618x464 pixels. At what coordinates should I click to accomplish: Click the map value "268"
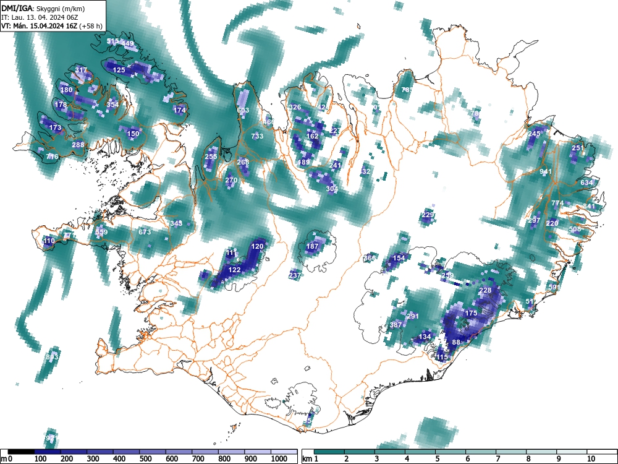click(x=243, y=161)
